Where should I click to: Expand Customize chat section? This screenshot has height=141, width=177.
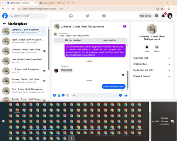[152, 58]
